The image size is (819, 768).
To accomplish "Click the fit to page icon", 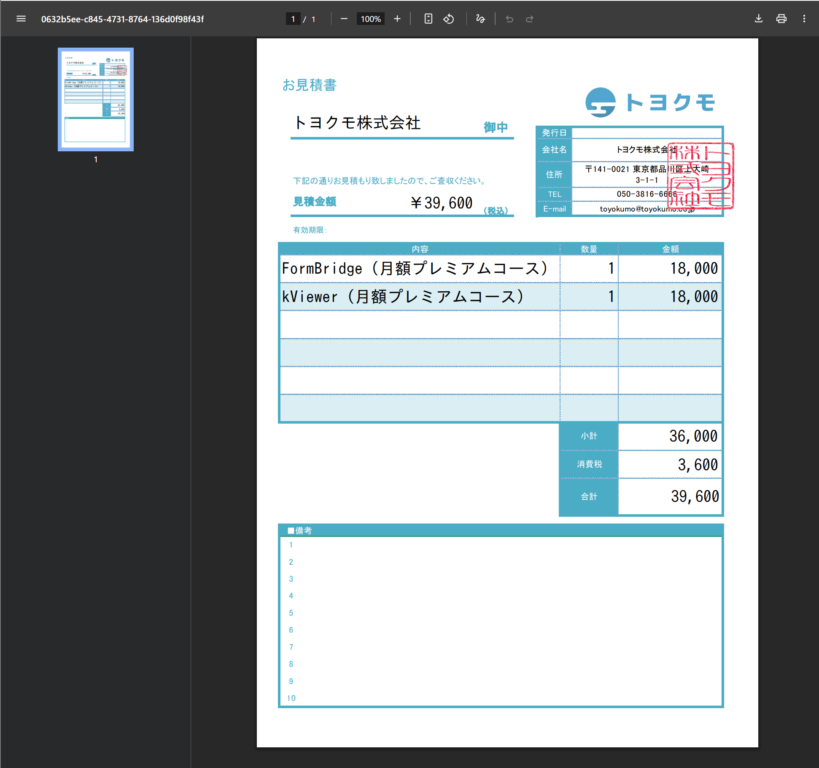I will point(428,19).
